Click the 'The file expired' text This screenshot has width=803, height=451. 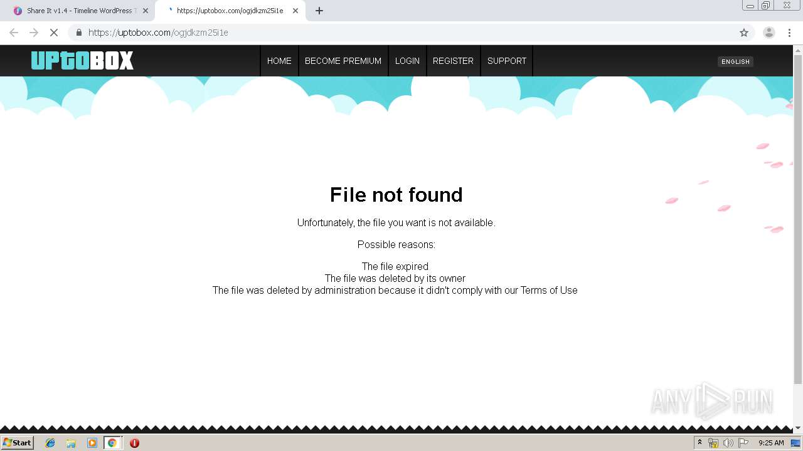pos(395,266)
